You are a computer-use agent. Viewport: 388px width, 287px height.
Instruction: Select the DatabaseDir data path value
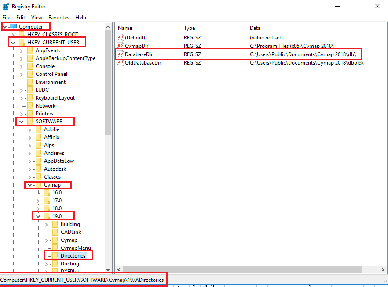(x=303, y=54)
